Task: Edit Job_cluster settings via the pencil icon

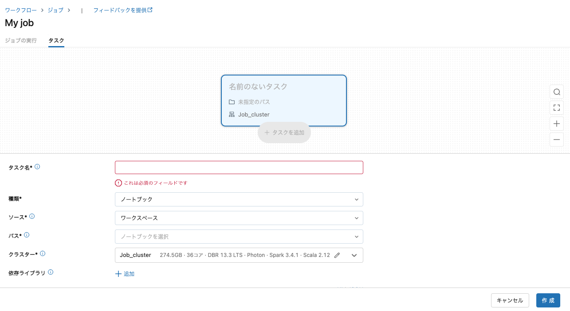Action: tap(337, 255)
